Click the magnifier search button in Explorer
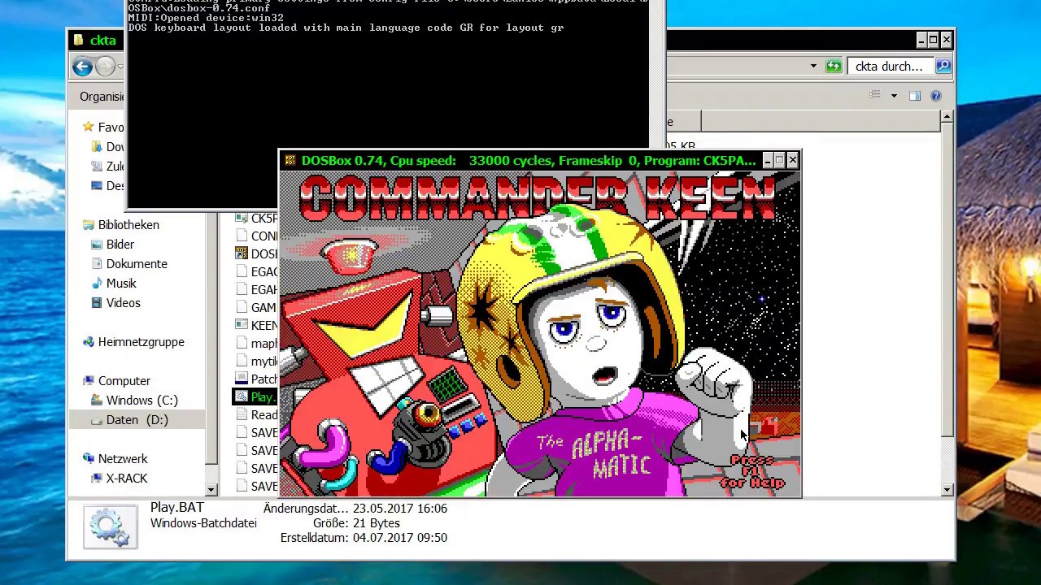This screenshot has height=585, width=1041. point(943,66)
